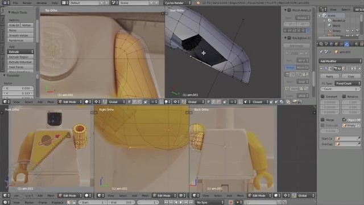Click the Extrude Region button
The width and height of the screenshot is (364, 205).
tap(20, 57)
